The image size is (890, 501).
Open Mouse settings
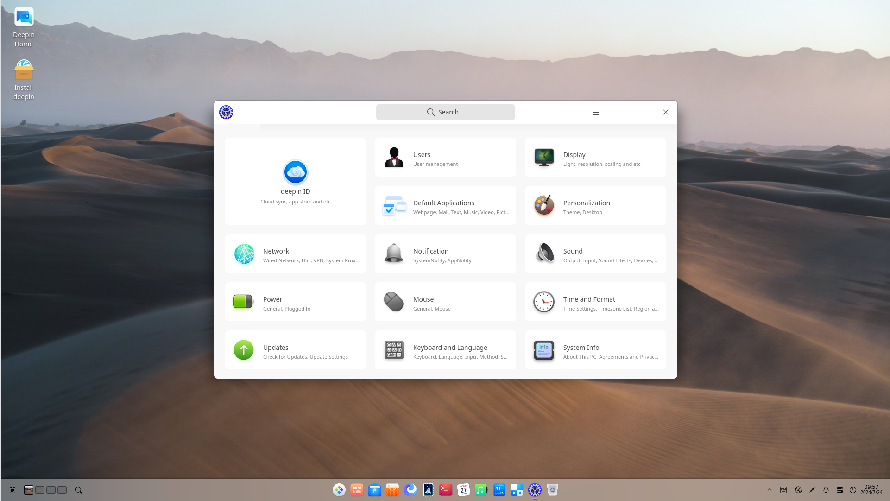pyautogui.click(x=445, y=302)
